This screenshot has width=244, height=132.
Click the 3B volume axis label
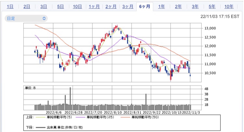(206, 94)
